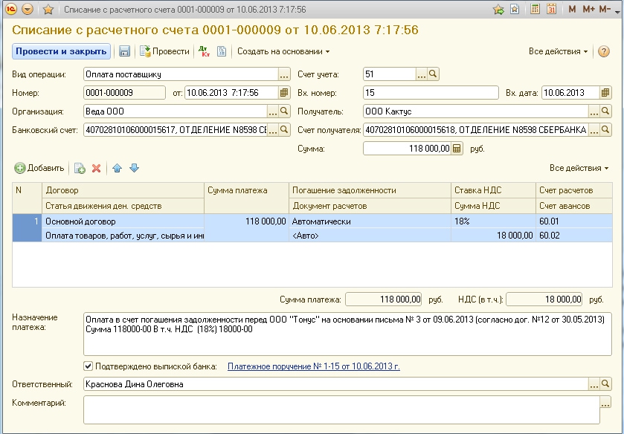Select cell 60.01 account
624x434 pixels.
click(x=574, y=221)
